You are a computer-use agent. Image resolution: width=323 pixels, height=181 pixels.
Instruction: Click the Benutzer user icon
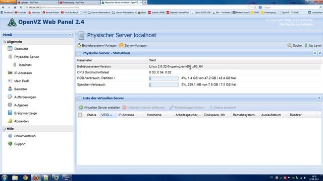click(x=10, y=89)
